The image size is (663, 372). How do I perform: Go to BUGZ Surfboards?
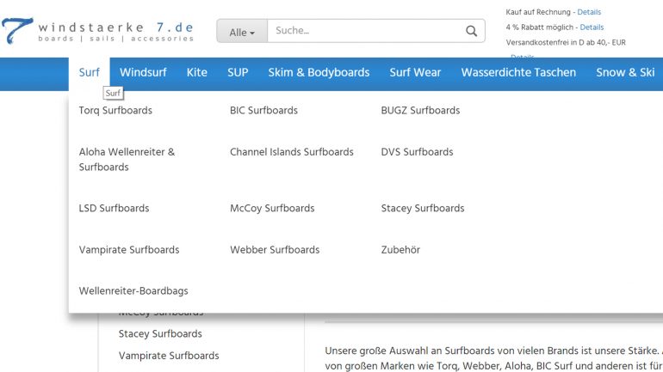(420, 111)
